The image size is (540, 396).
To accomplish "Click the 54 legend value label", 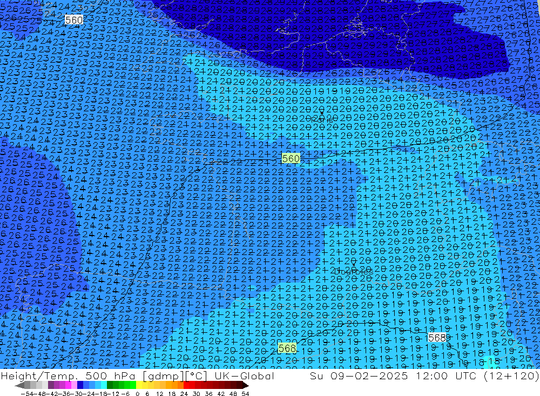I will [x=245, y=394].
